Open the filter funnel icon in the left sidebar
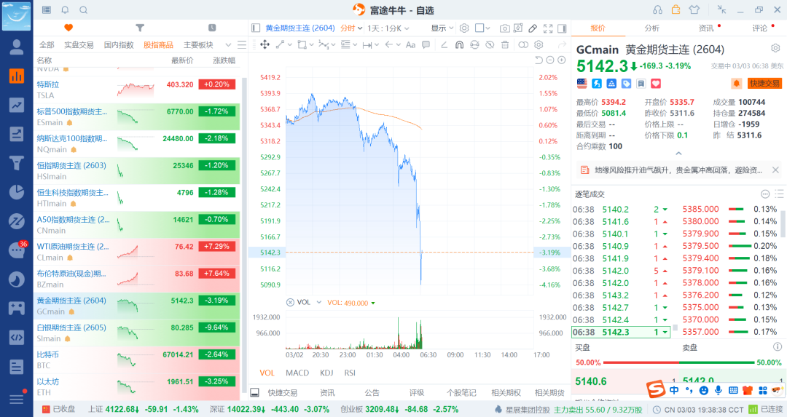 click(17, 163)
